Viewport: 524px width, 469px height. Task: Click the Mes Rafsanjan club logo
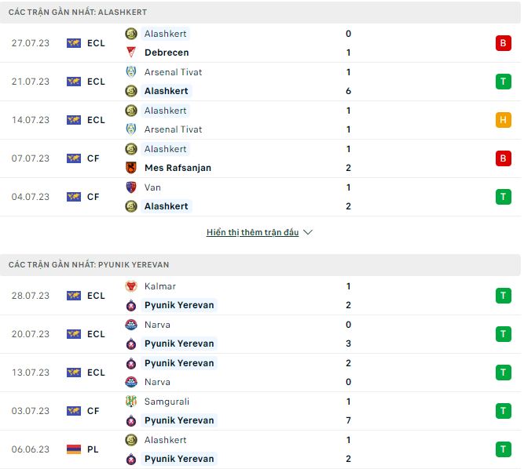pos(131,168)
